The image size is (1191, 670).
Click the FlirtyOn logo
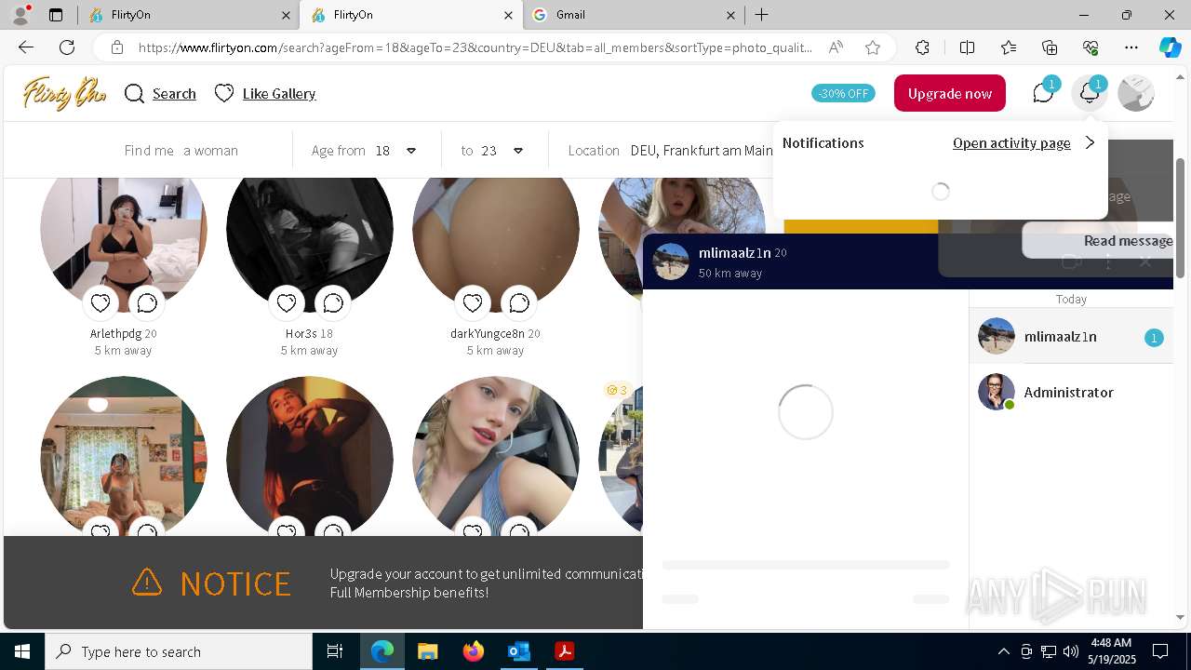[x=64, y=93]
